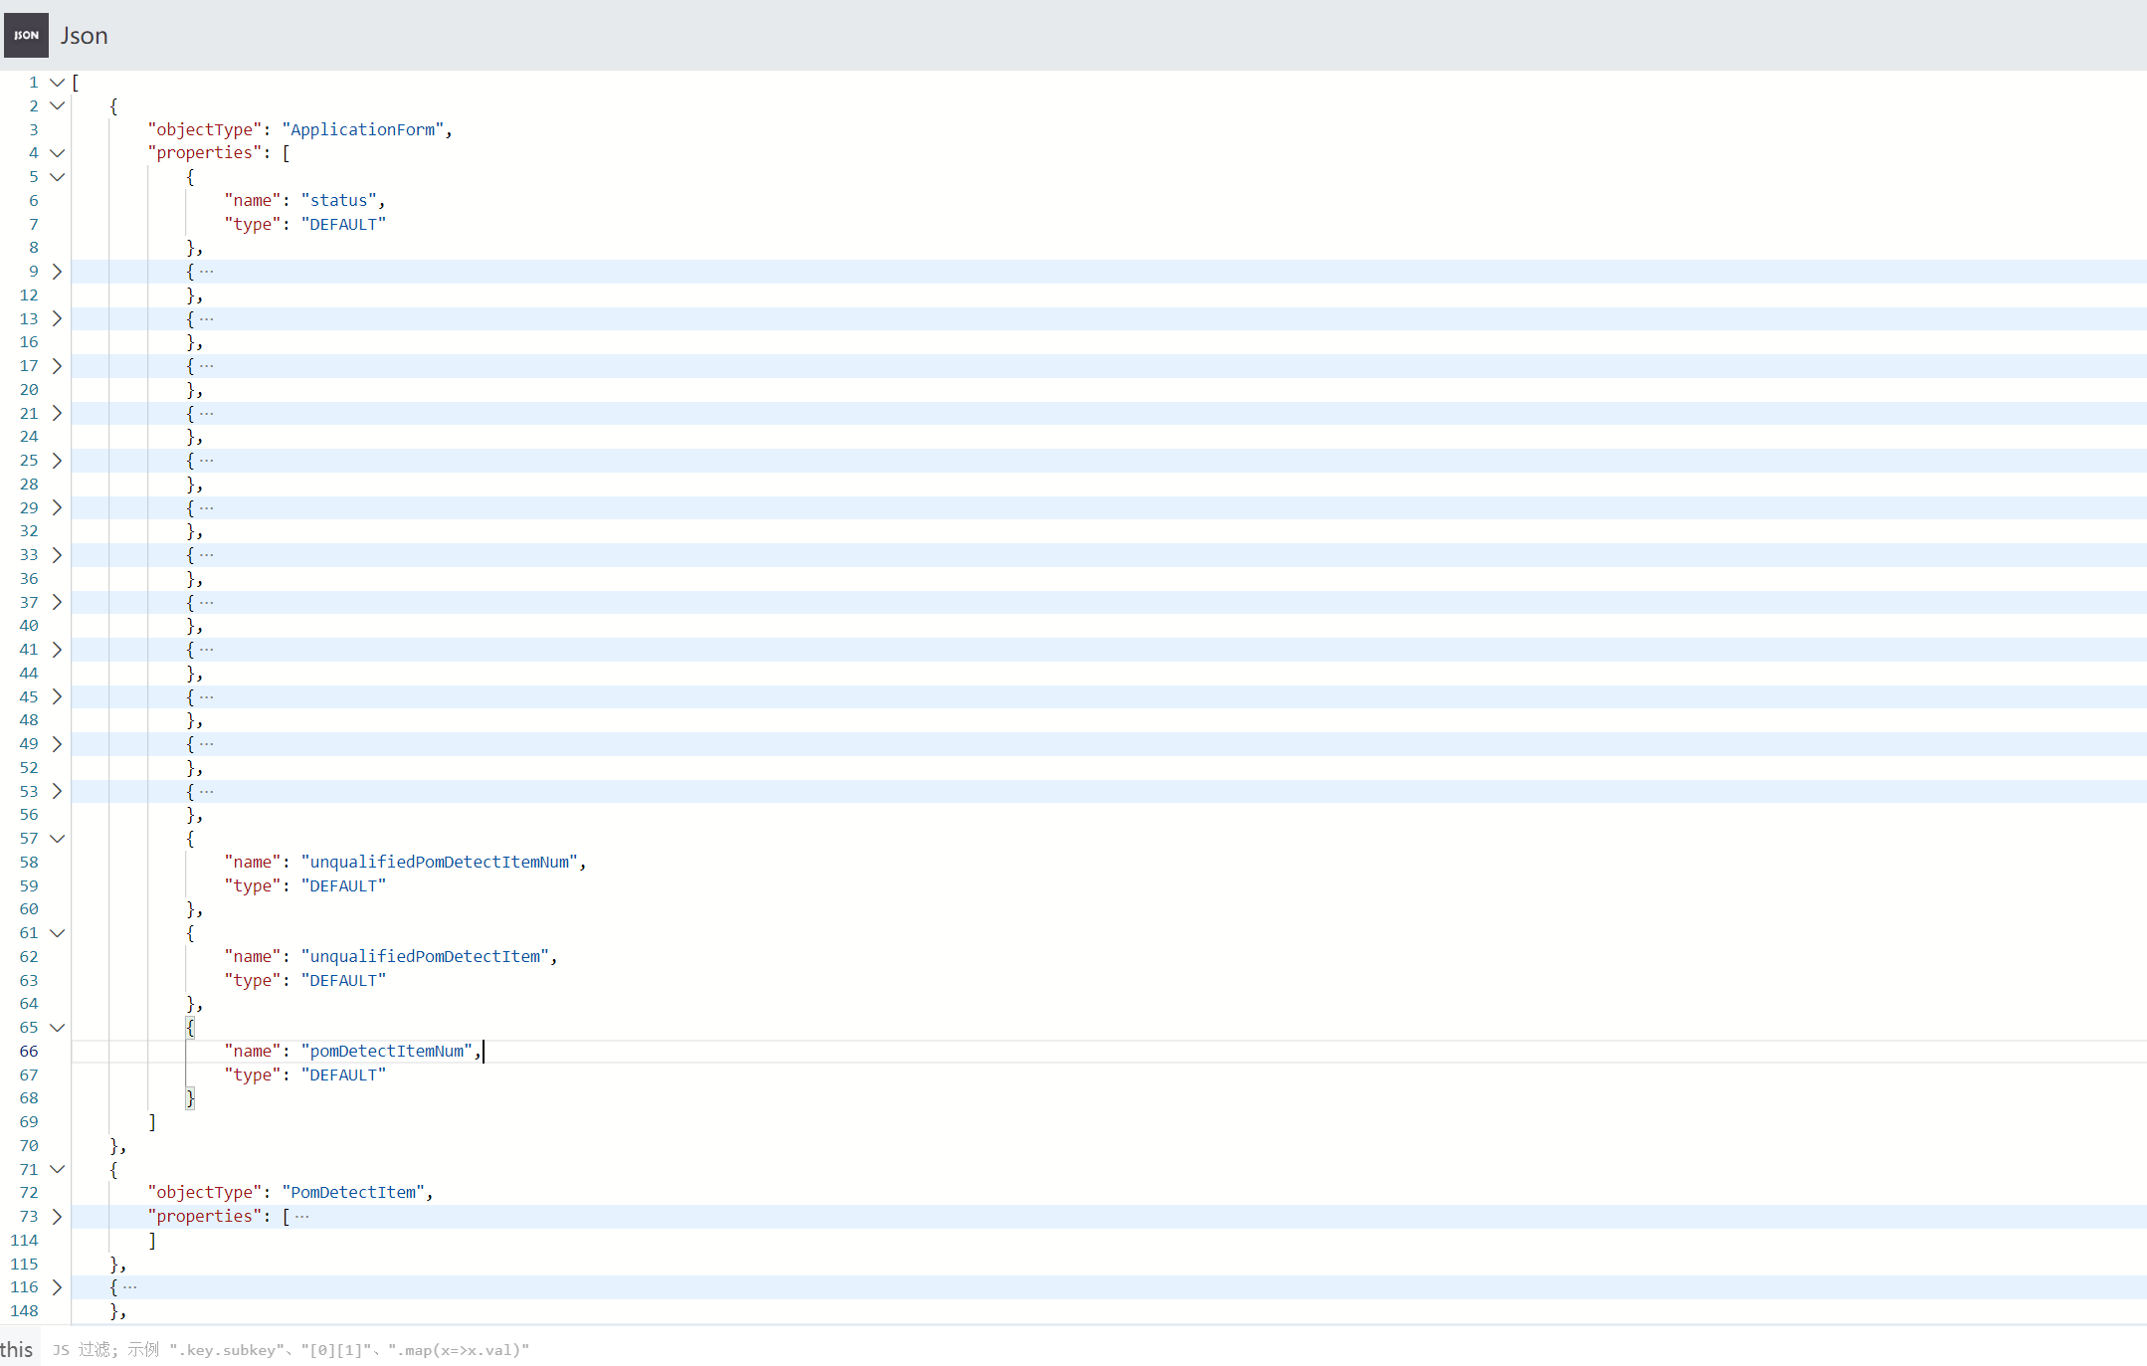Expand the folded properties array at line 73
The width and height of the screenshot is (2147, 1366).
[57, 1217]
